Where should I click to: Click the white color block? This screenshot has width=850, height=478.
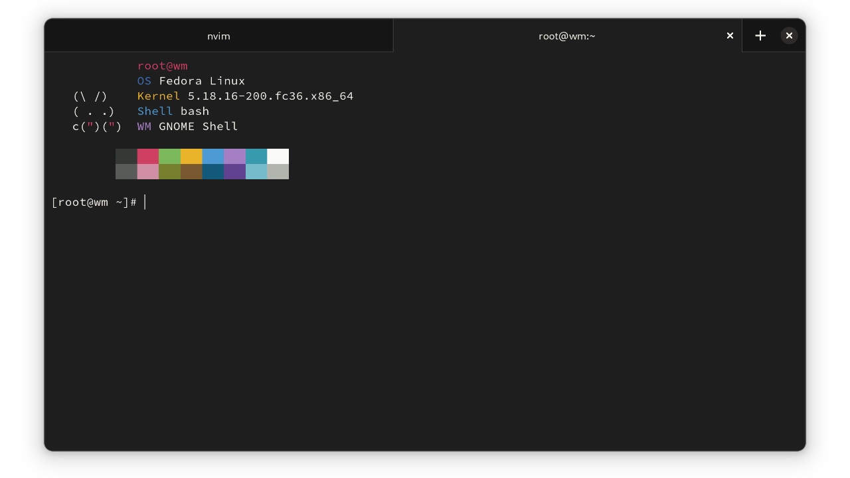tap(278, 156)
